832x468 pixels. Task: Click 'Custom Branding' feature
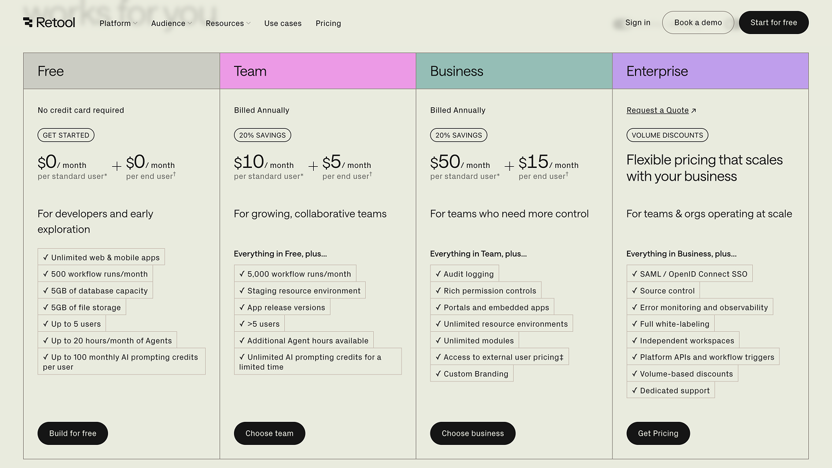(x=472, y=374)
